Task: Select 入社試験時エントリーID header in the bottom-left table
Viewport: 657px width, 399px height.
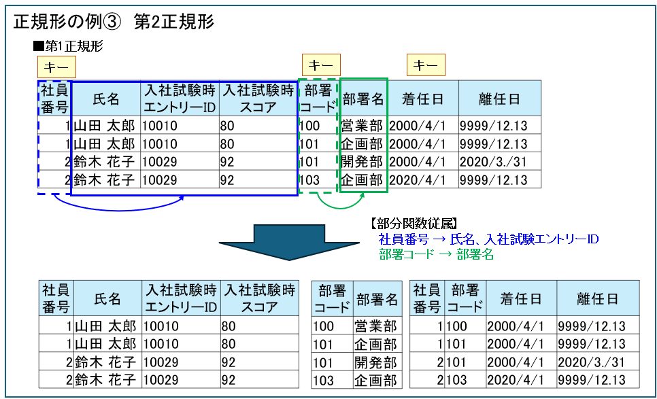Action: (x=181, y=298)
